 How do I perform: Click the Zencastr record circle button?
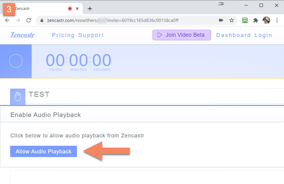[16, 61]
